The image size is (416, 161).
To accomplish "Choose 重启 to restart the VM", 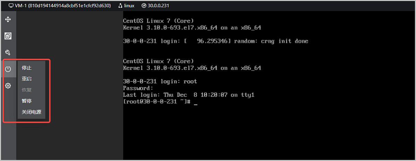I will [x=27, y=79].
